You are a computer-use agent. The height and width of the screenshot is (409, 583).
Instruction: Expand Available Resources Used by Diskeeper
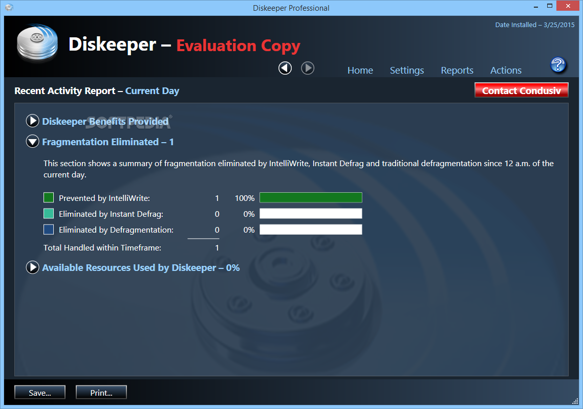pyautogui.click(x=32, y=267)
